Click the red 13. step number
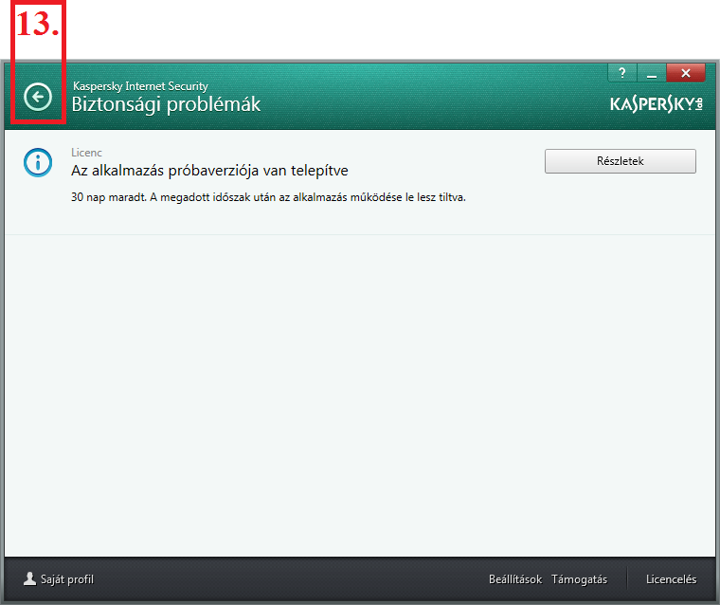This screenshot has width=720, height=605. (x=38, y=24)
